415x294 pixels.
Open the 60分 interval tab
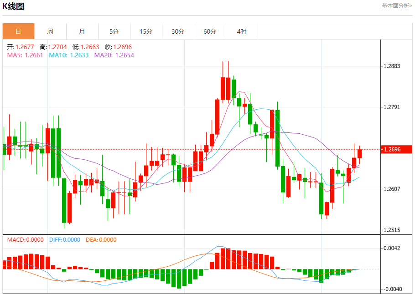tap(210, 31)
